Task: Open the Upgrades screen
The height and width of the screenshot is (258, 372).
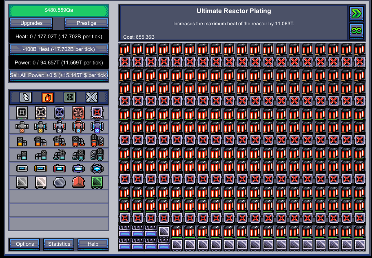Action: click(31, 23)
